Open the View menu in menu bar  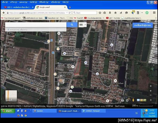click(x=23, y=2)
